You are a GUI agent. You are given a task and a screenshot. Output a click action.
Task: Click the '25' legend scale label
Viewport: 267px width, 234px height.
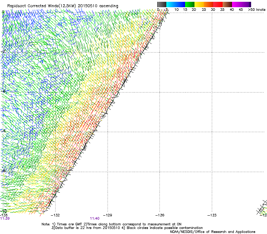tap(204, 10)
